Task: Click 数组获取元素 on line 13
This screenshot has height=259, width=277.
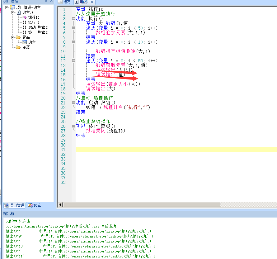Action: (110, 65)
